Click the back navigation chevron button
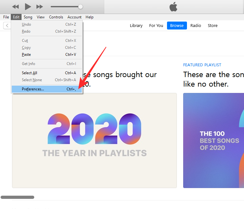This screenshot has width=244, height=209. click(7, 26)
